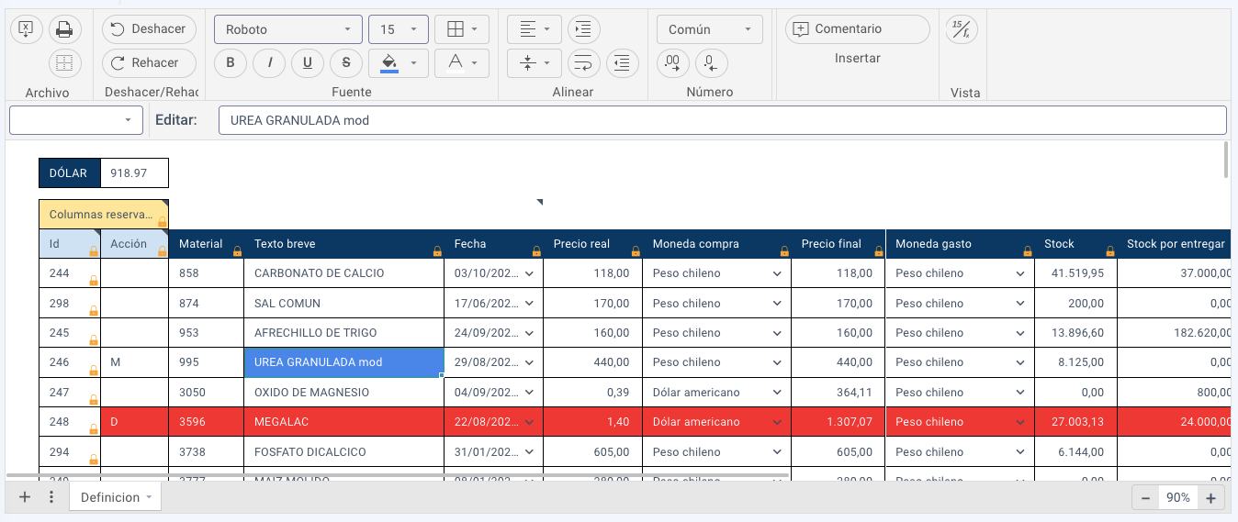Click the lock icon in Moneda gasto header
This screenshot has width=1238, height=522.
(1028, 251)
